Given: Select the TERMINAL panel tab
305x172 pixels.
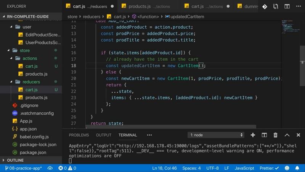Looking at the screenshot, I should [x=128, y=135].
